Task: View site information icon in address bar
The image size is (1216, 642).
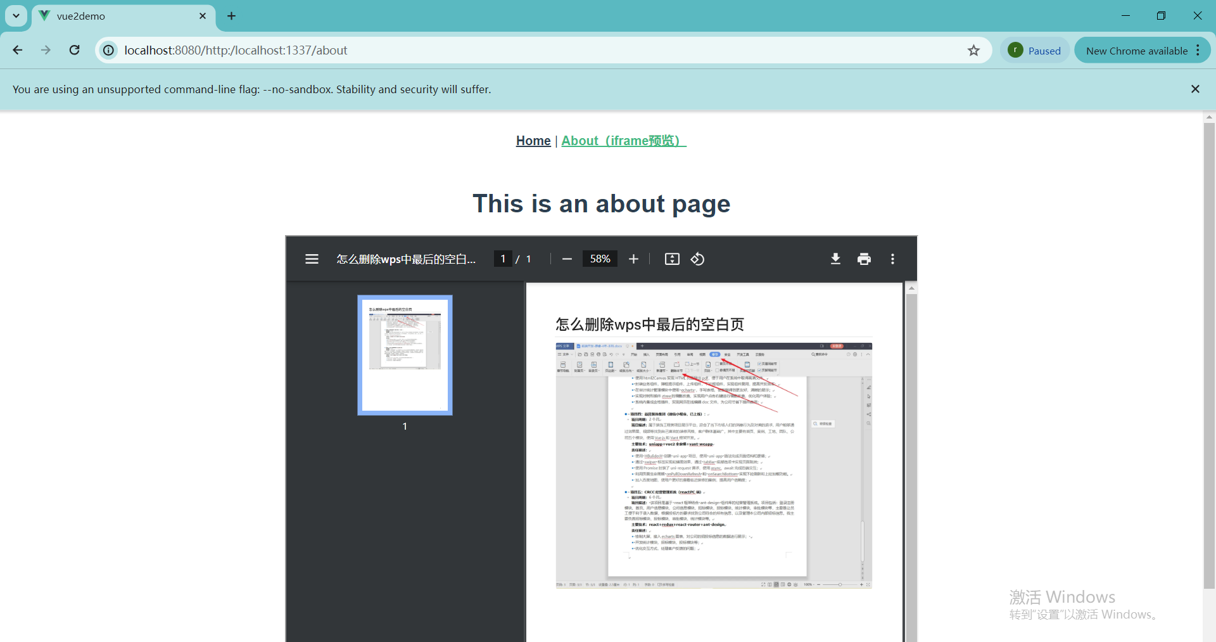Action: [109, 50]
